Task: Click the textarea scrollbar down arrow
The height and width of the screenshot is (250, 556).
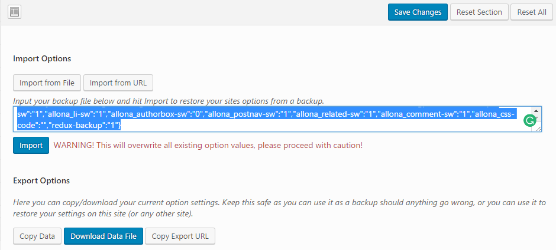Action: click(x=537, y=121)
